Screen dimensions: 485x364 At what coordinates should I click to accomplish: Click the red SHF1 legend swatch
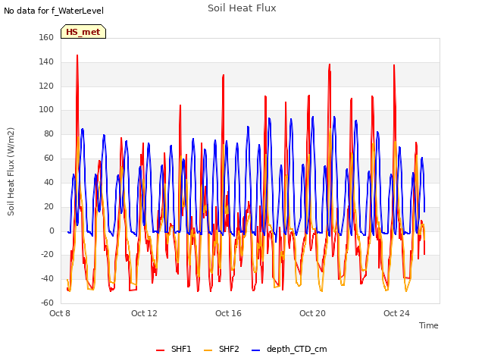point(160,350)
